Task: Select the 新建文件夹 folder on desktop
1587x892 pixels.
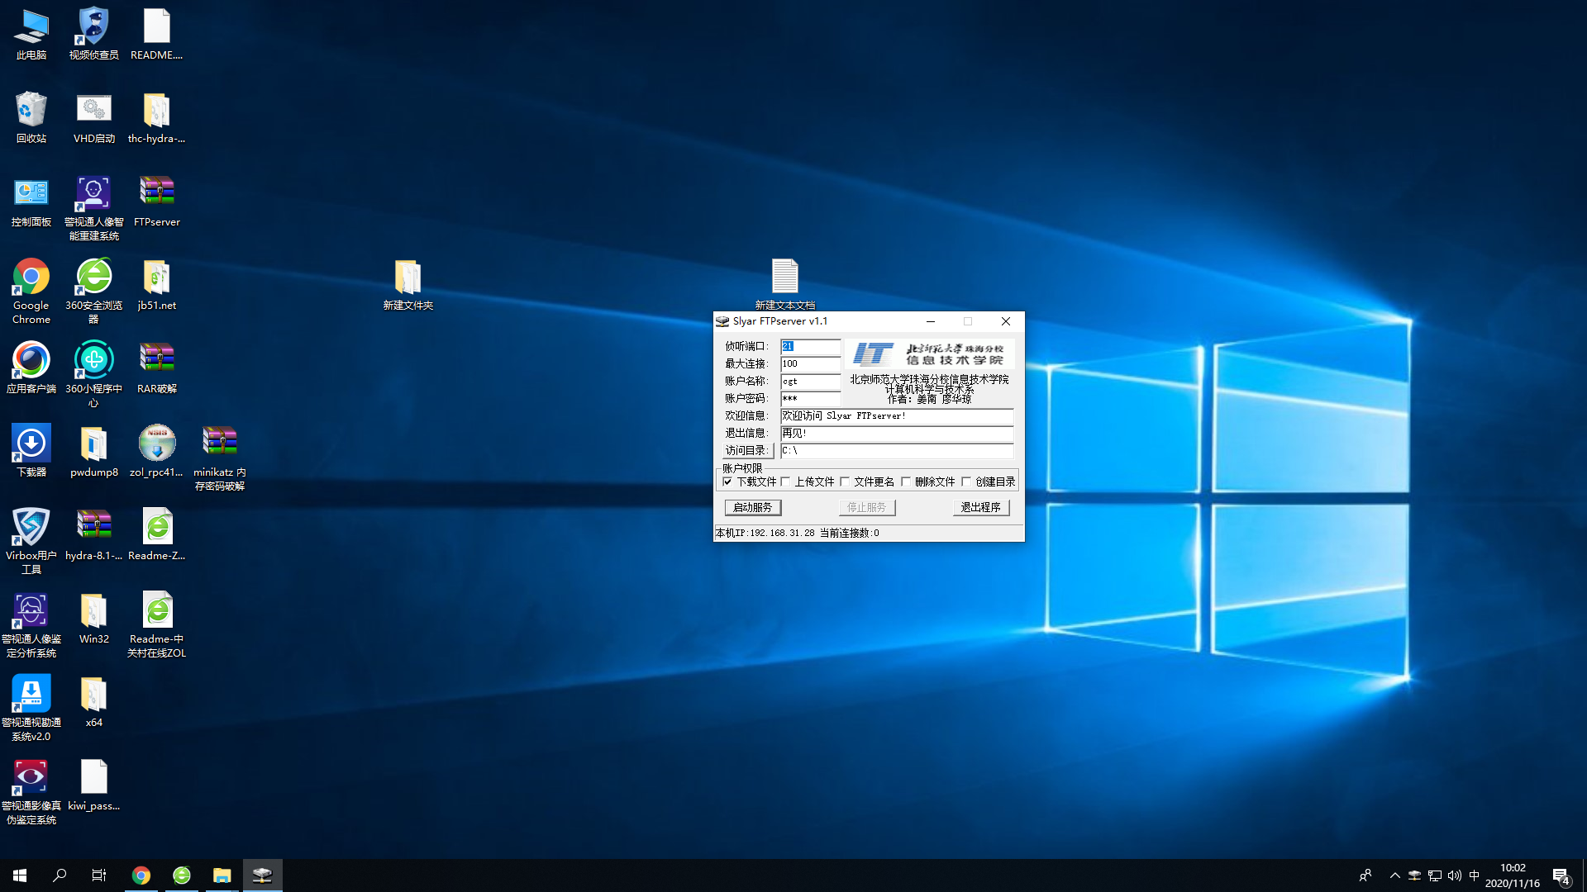Action: tap(407, 276)
